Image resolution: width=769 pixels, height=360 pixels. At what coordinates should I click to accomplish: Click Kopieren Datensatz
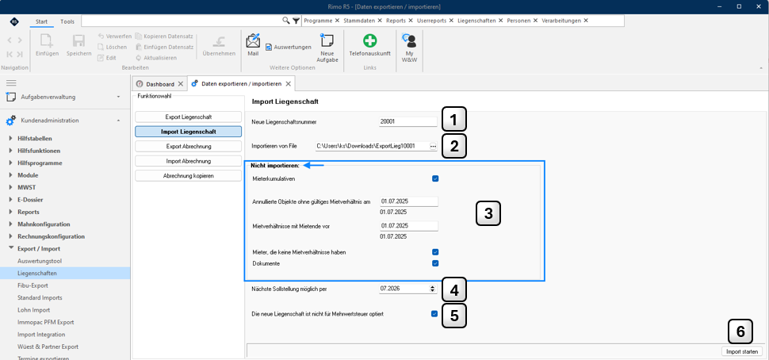[x=163, y=36]
